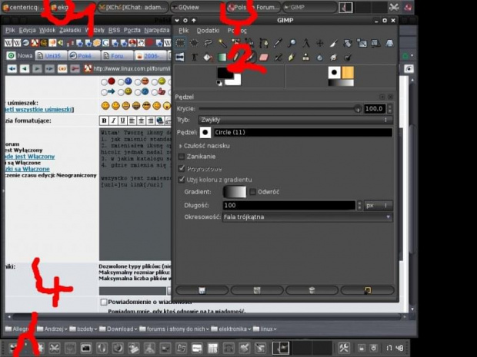Click the black foreground color swatch
Screen dimensions: 477x357
point(225,73)
